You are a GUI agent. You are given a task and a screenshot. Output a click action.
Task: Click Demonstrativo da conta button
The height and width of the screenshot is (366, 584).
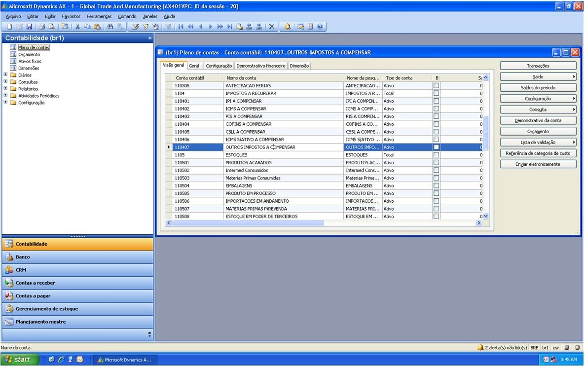pos(538,120)
